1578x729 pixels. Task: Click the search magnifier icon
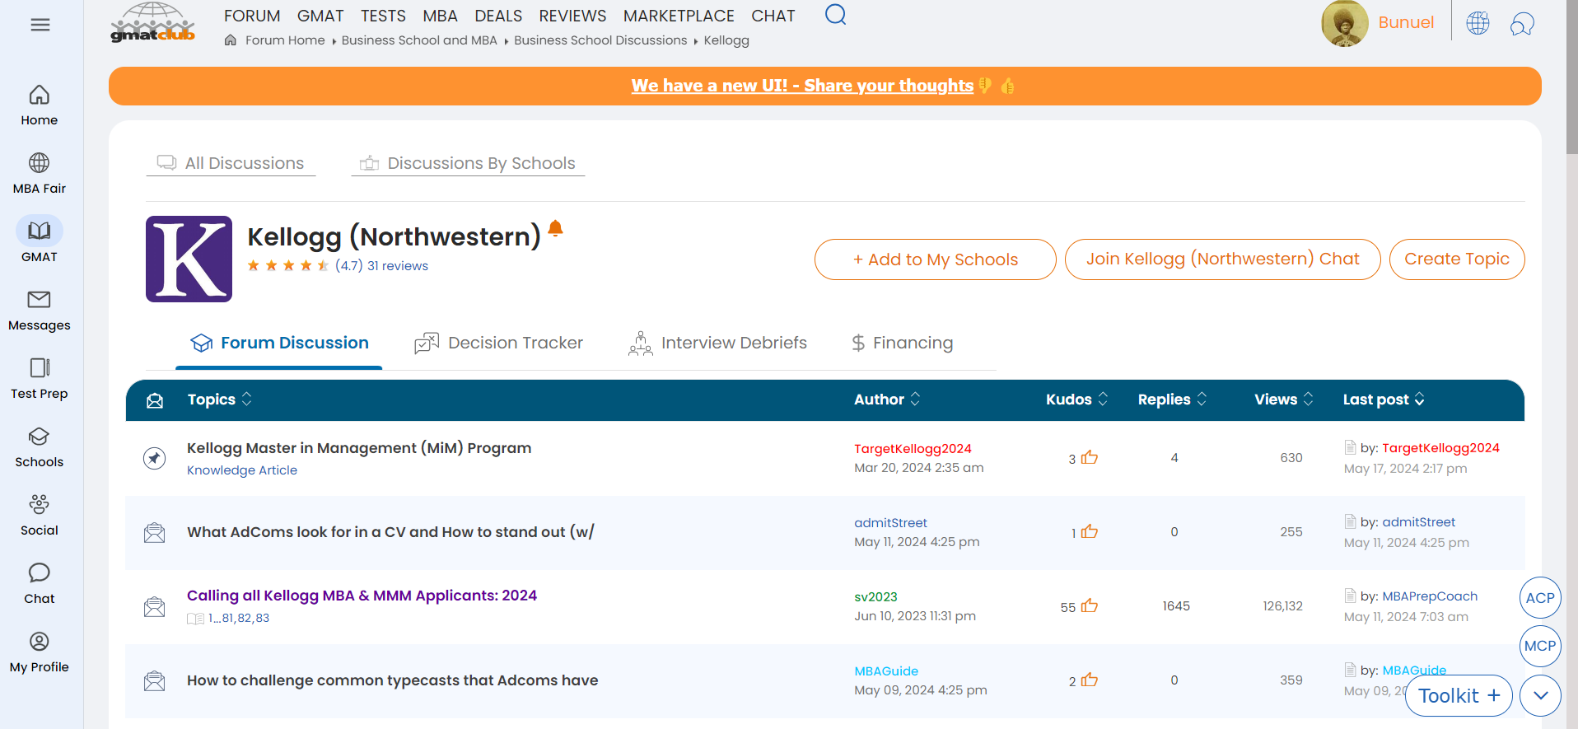(x=835, y=15)
